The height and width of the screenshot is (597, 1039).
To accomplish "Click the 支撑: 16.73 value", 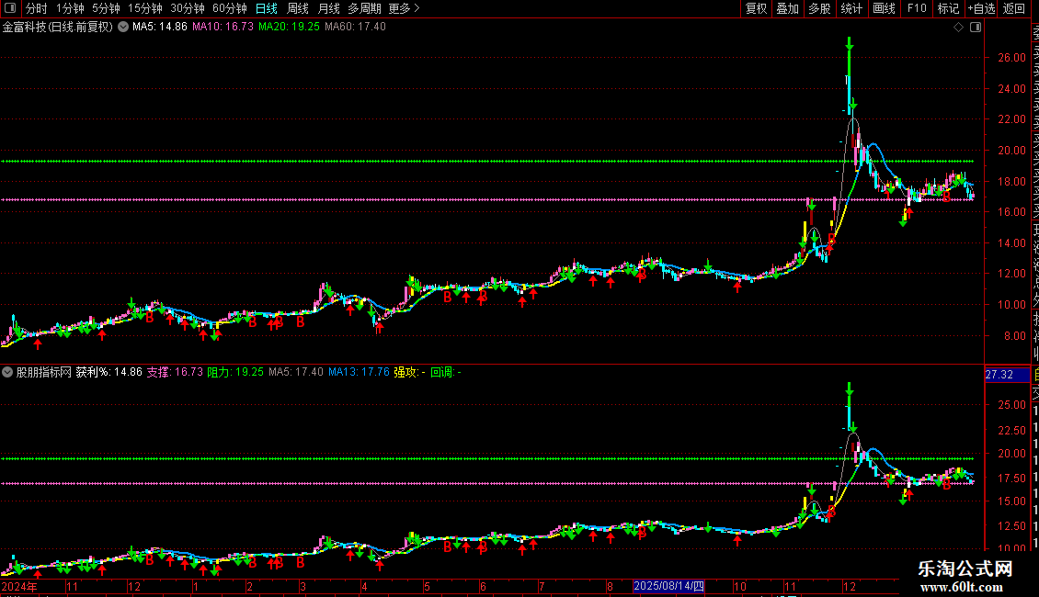I will (x=175, y=372).
